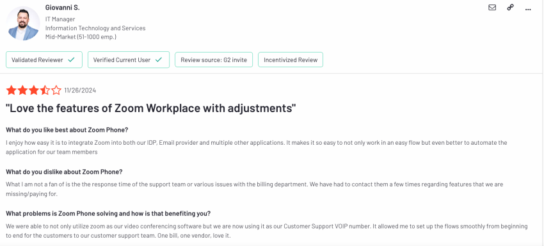Screen dimensions: 544x246
Task: Click the second filled rating star
Action: click(22, 91)
